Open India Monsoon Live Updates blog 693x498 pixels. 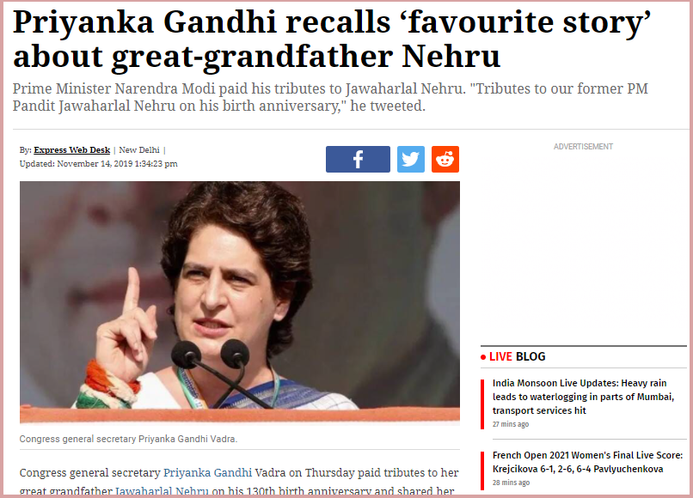tap(583, 397)
